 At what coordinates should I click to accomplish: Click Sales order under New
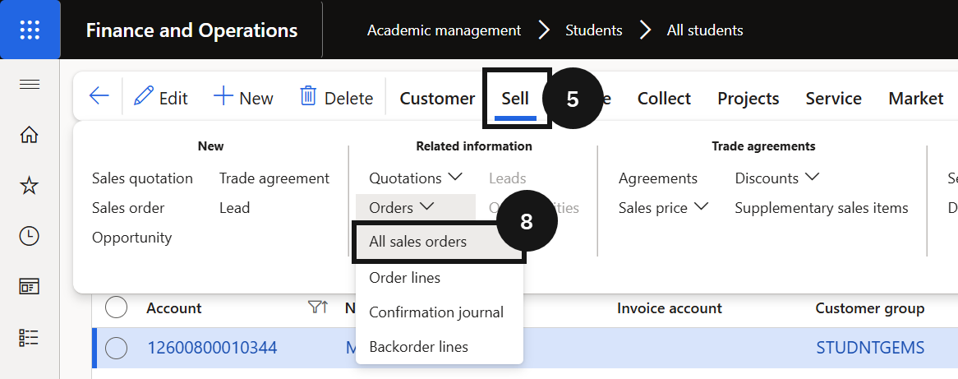click(x=128, y=208)
